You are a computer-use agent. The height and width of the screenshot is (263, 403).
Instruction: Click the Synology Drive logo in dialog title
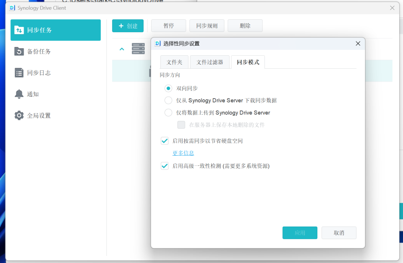pos(158,44)
